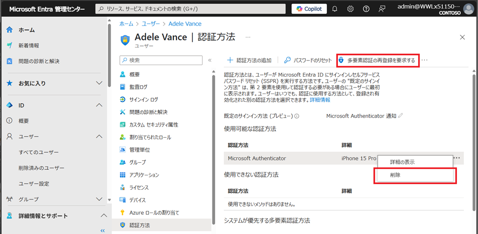Image resolution: width=478 pixels, height=234 pixels.
Task: Open すべてのユーザー in sidebar
Action: 39,152
